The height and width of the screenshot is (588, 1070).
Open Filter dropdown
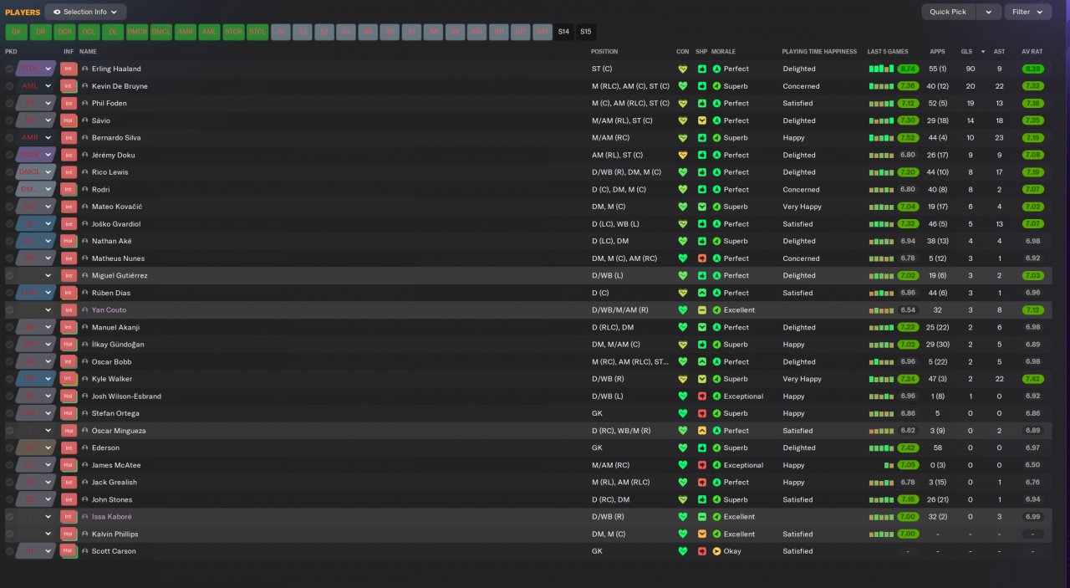(x=1027, y=12)
